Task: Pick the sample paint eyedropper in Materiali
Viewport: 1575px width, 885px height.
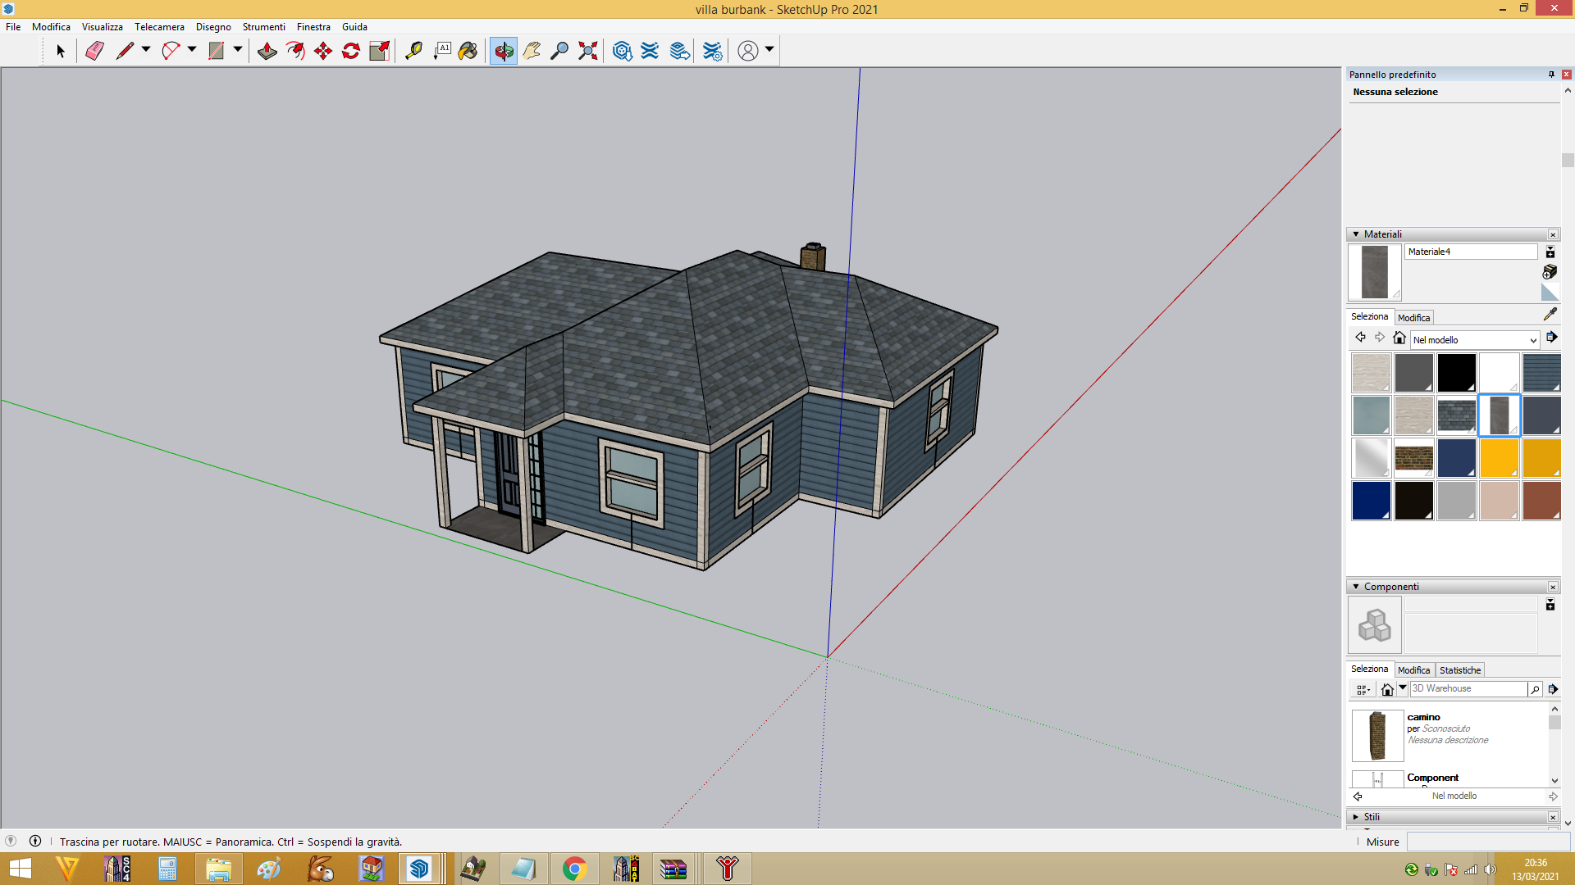Action: 1550,315
